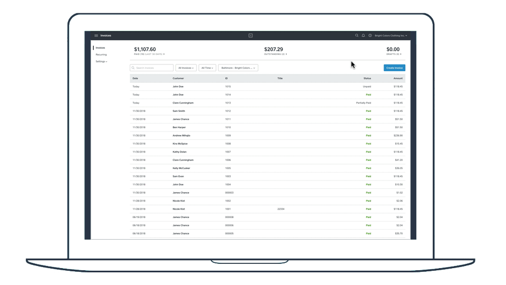Open James Chance invoice 000003

click(268, 193)
